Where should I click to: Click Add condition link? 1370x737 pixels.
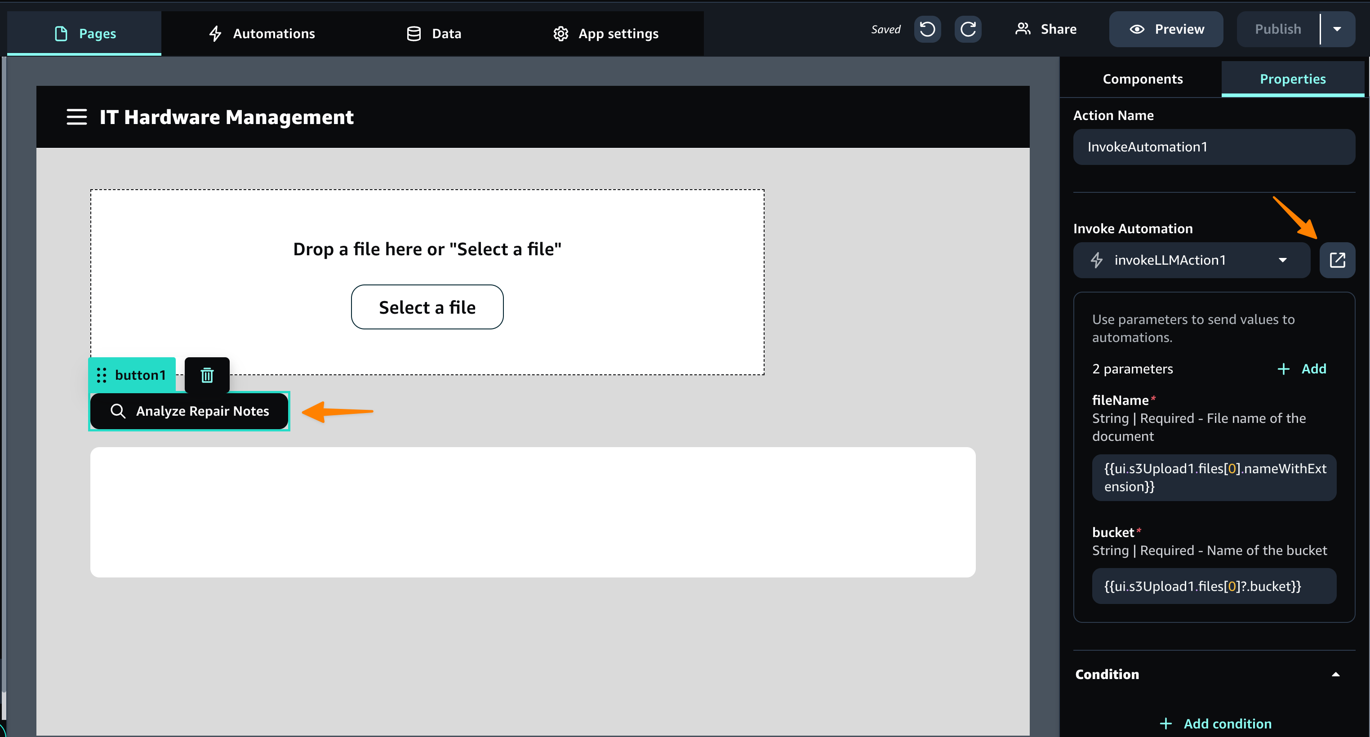click(x=1216, y=724)
